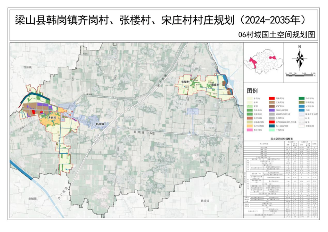Click the pink swatch in the legend
The image size is (328, 232).
point(249,129)
